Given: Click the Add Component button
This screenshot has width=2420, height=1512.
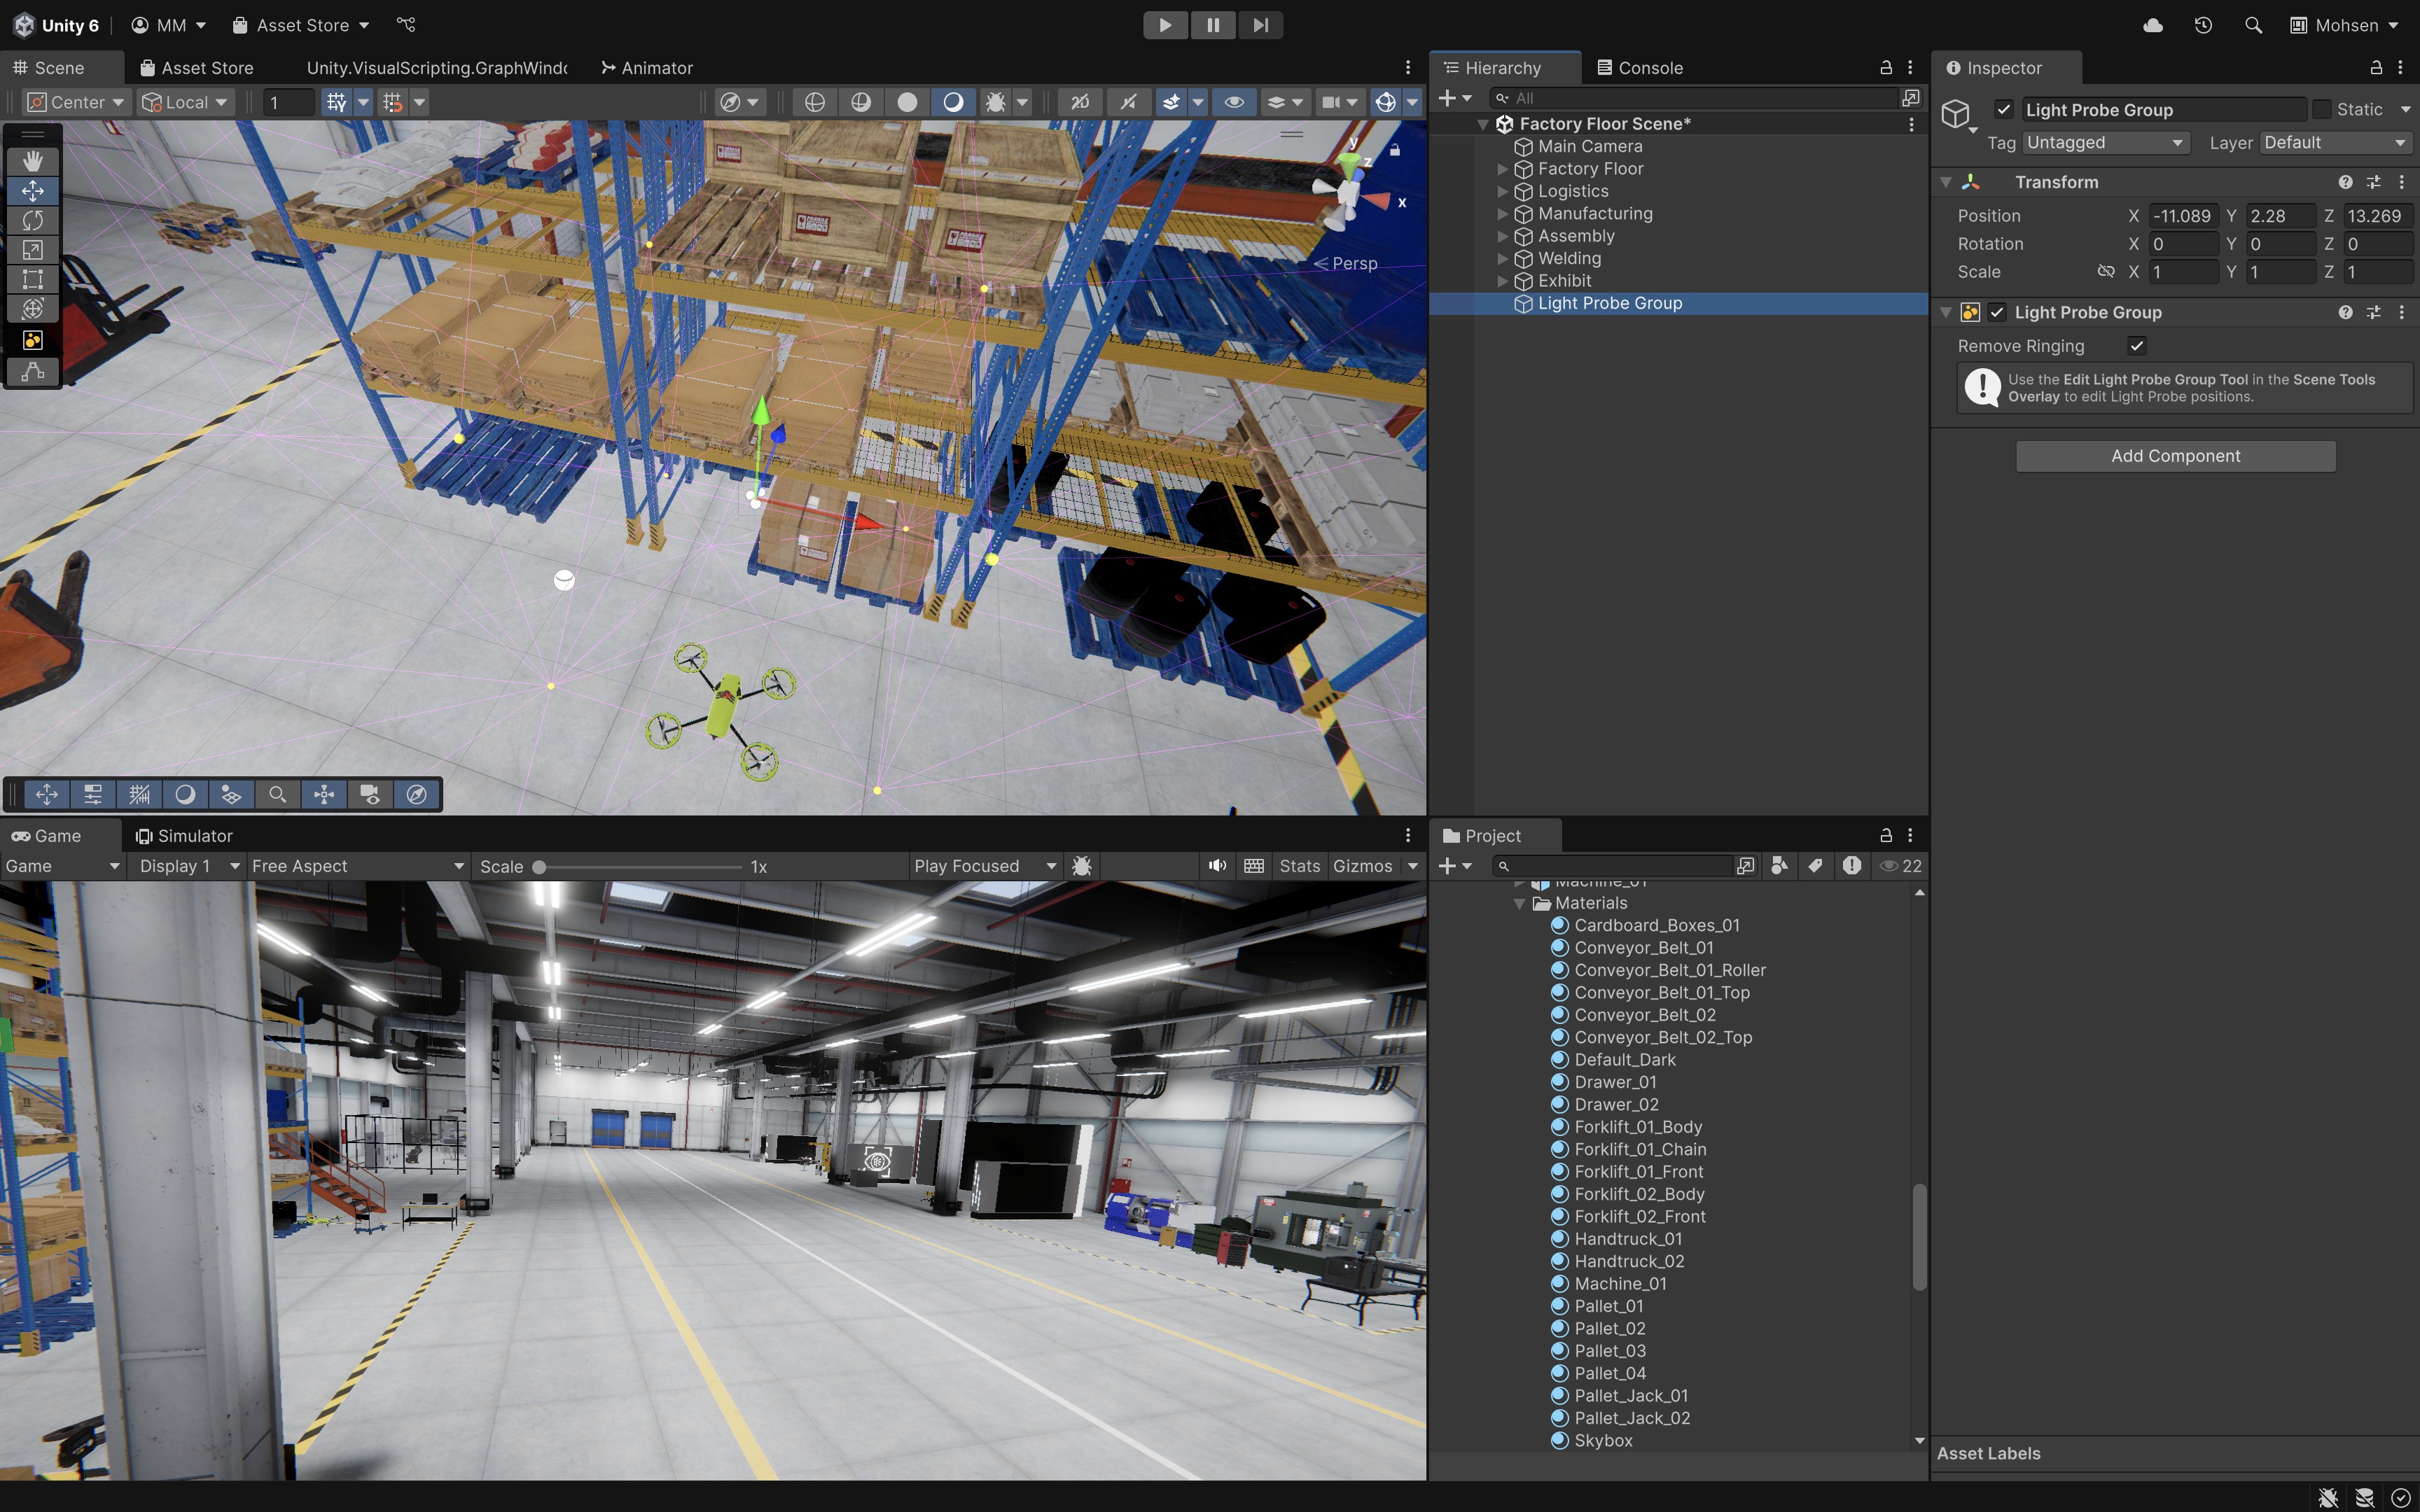Looking at the screenshot, I should (x=2175, y=456).
